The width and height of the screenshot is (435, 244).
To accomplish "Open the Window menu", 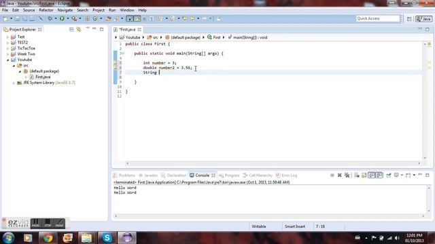I will [127, 10].
